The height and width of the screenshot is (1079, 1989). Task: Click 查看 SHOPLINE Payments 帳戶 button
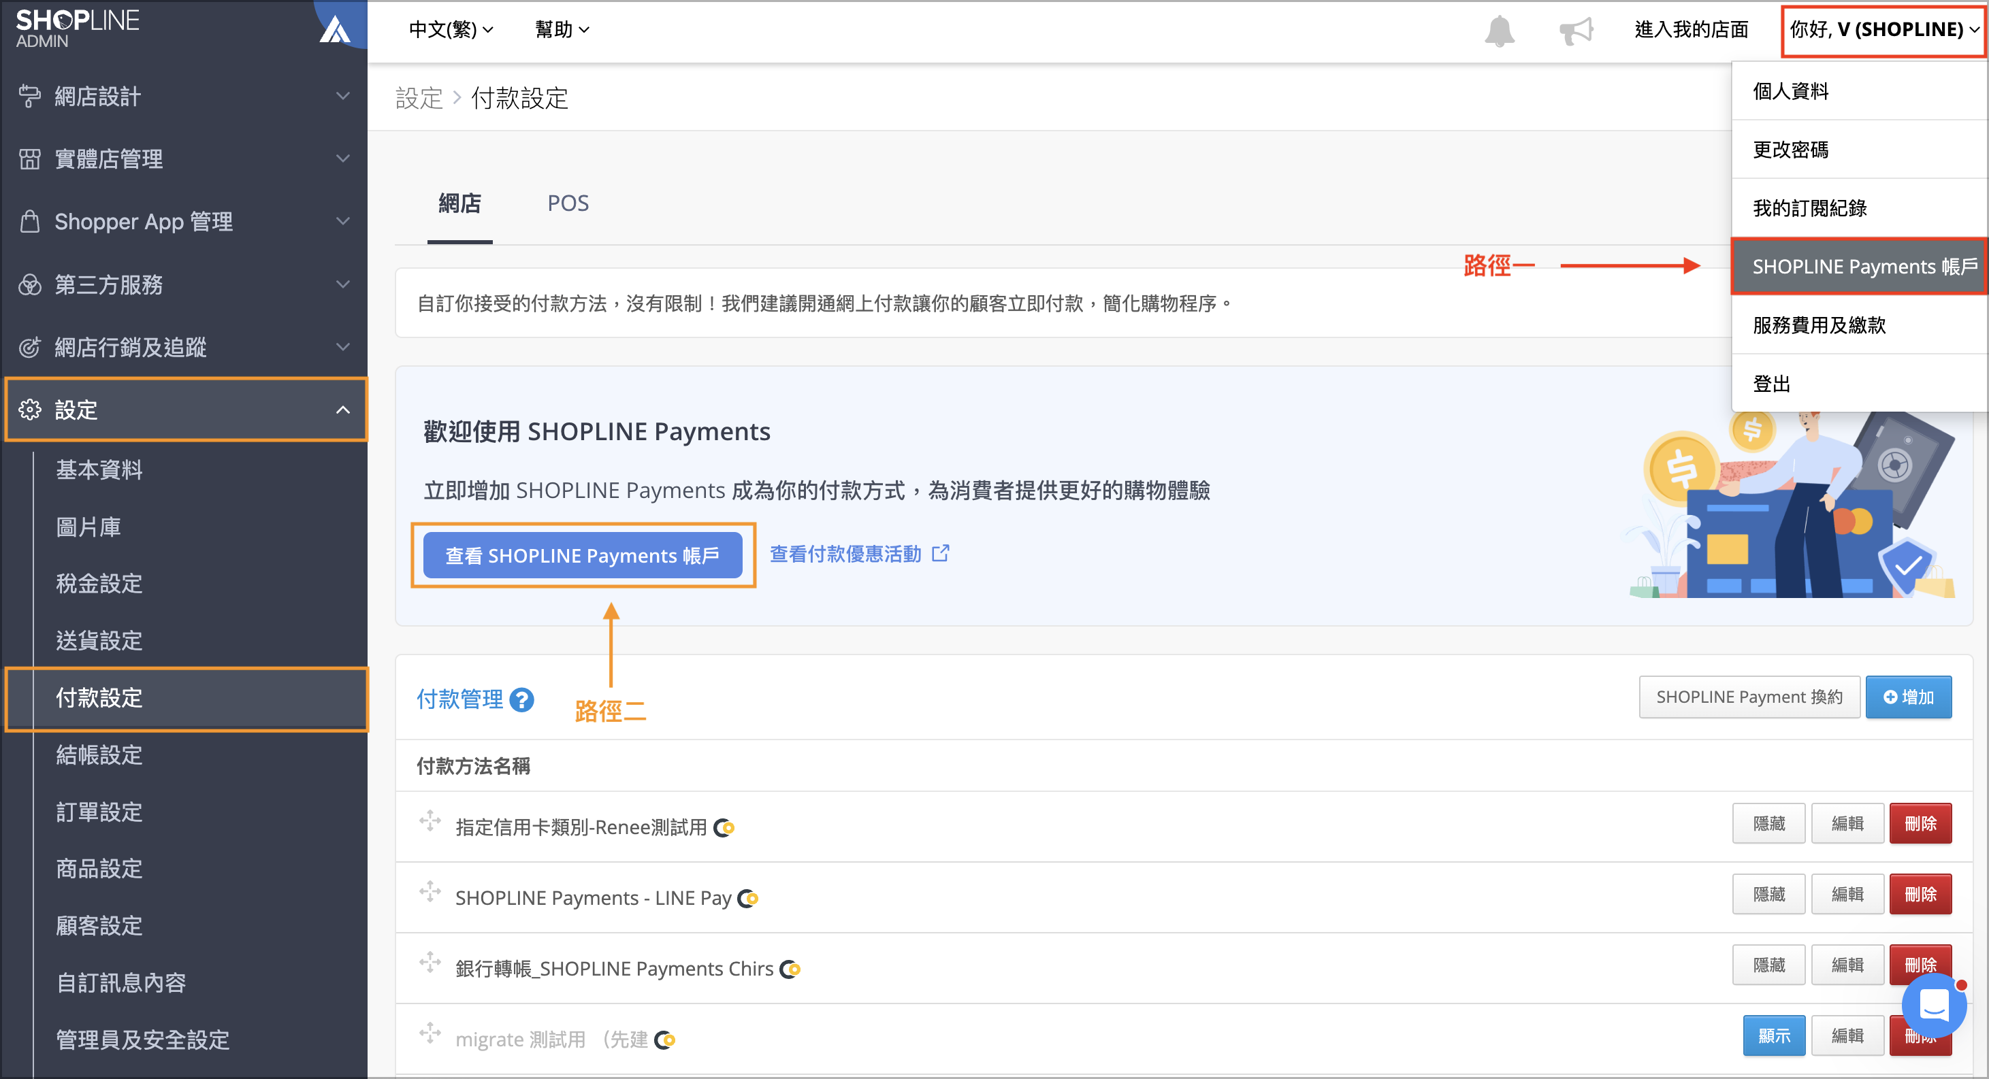click(582, 555)
